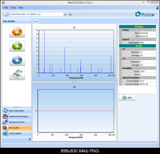Screen dimensions: 160x154
Task: Click the Range End value field
Action: tap(148, 36)
